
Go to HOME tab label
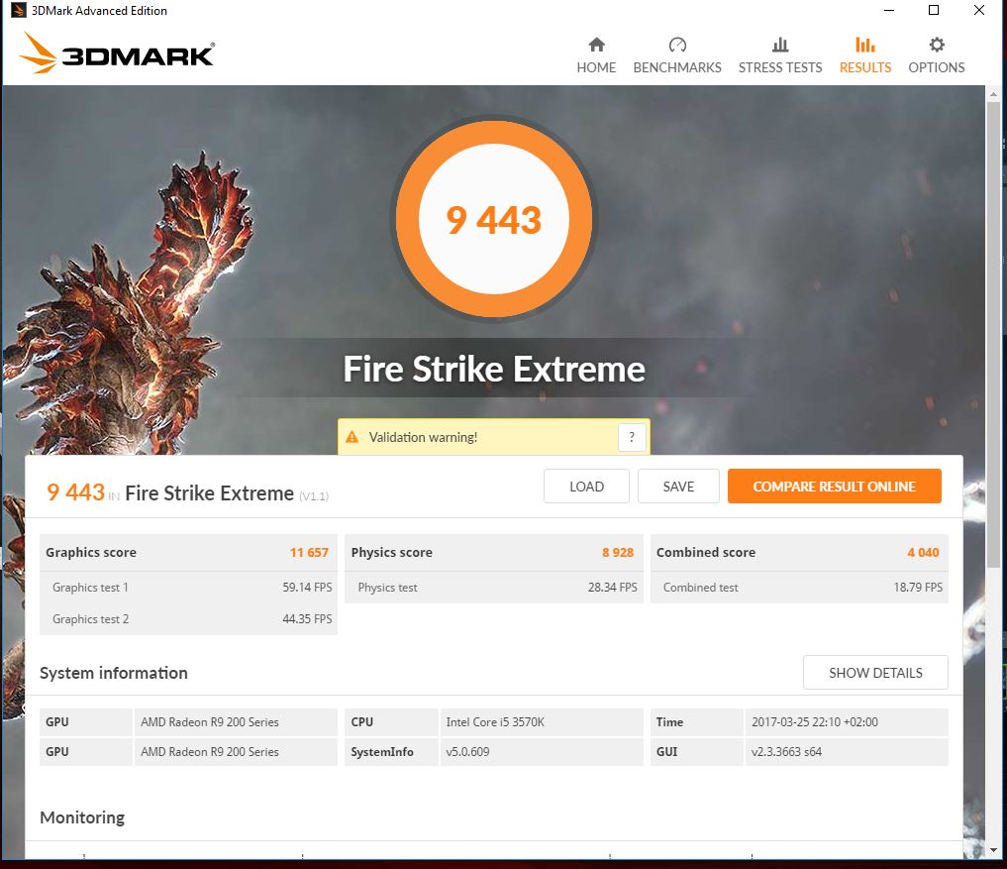[x=596, y=67]
